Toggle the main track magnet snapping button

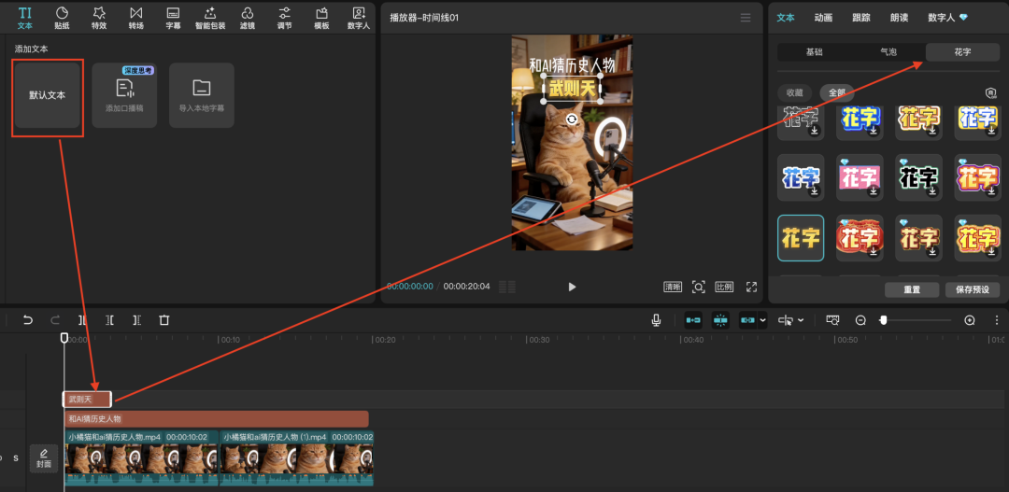pyautogui.click(x=693, y=319)
